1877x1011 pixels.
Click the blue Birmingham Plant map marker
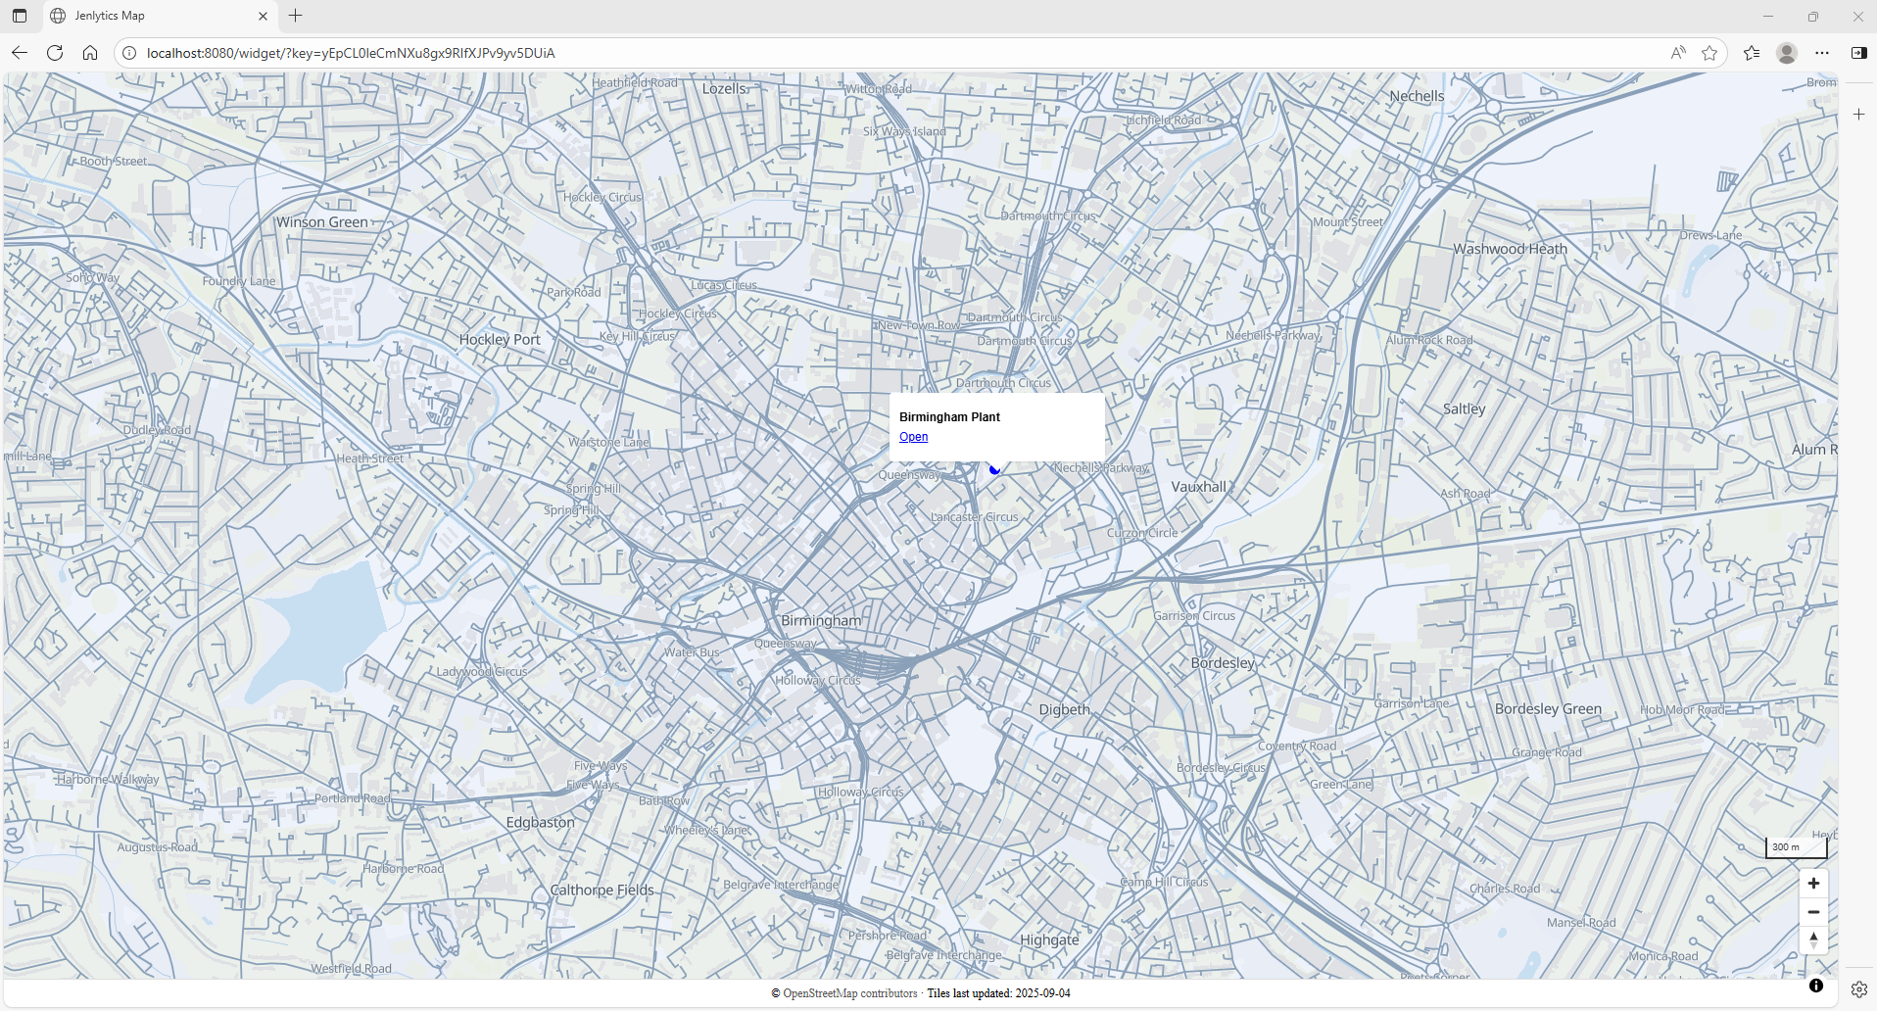[994, 470]
